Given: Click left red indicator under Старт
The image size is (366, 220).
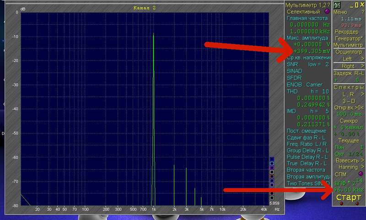Looking at the screenshot, I should point(341,204).
